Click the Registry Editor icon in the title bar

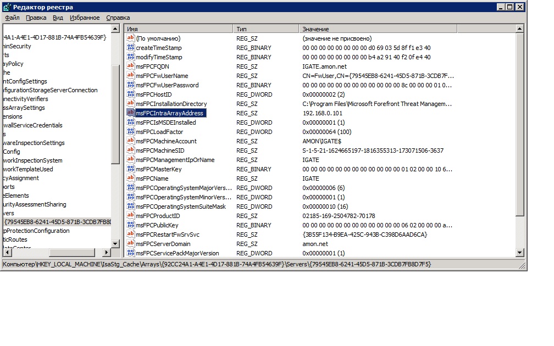[7, 7]
